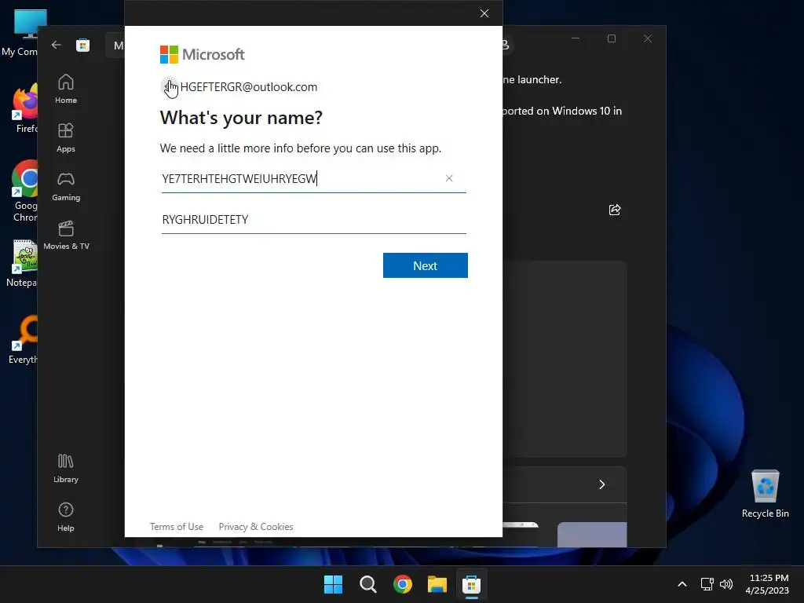The image size is (804, 603).
Task: Open Library in Store sidebar
Action: 66,468
